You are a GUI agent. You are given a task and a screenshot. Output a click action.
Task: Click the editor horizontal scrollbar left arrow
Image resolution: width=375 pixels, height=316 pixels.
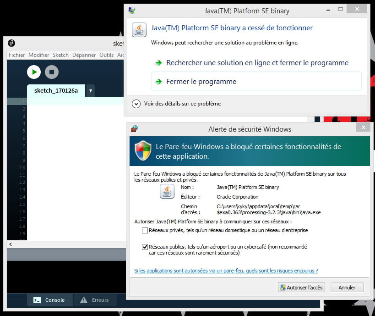11,244
